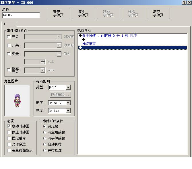Click the greyed 删除事件页 button

coord(133,13)
